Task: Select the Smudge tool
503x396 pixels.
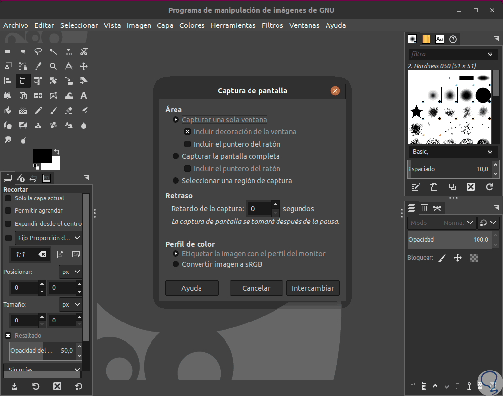Action: [8, 140]
